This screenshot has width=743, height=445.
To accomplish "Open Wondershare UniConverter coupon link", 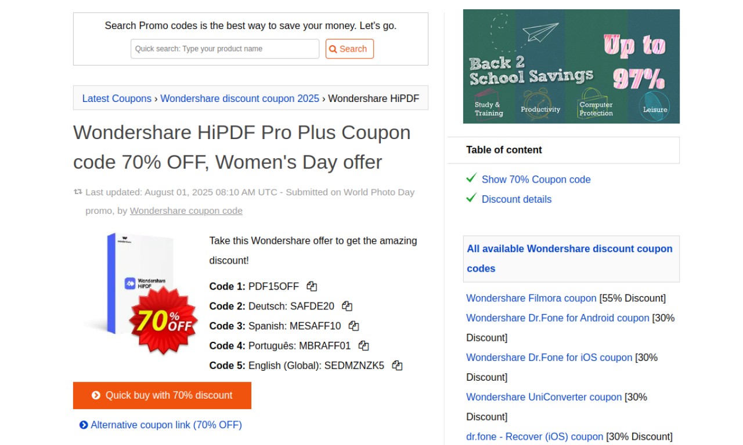I will 544,397.
